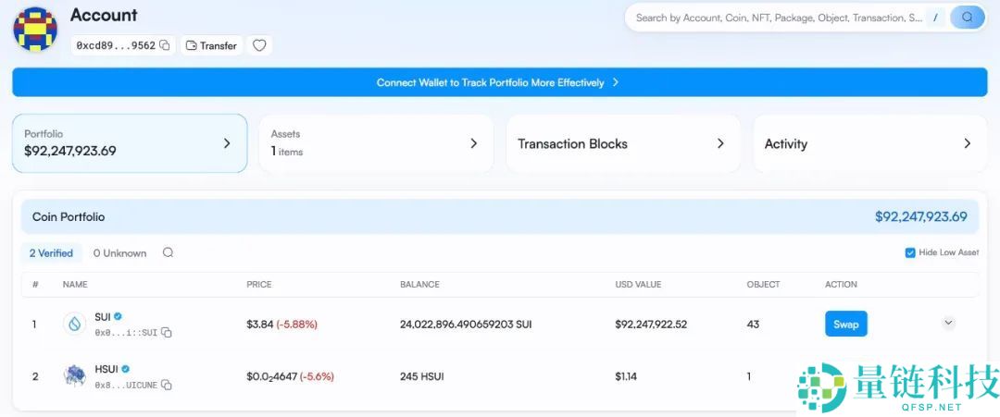The width and height of the screenshot is (1000, 417).
Task: Click Connect Wallet to Track Portfolio banner
Action: 499,82
